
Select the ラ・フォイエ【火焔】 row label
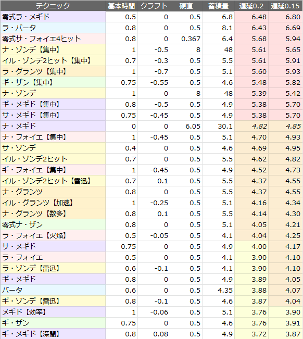(x=53, y=235)
